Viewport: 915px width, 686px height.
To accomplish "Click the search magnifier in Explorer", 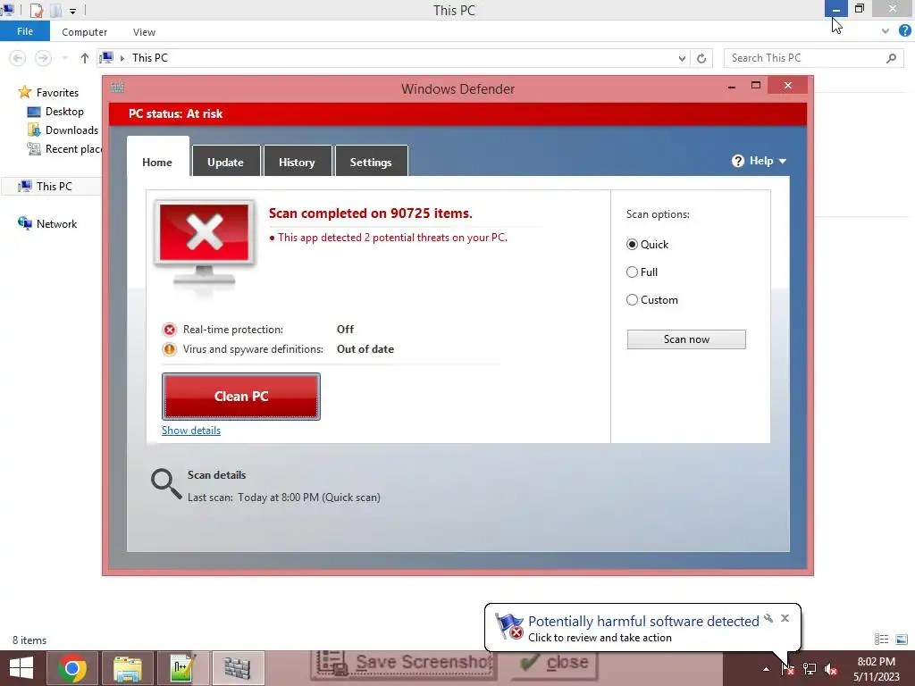I will pyautogui.click(x=891, y=58).
